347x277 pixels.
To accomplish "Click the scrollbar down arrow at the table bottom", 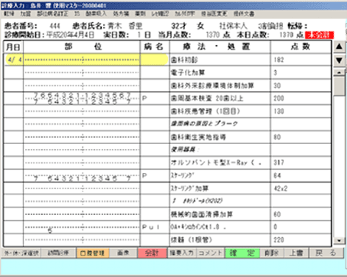I will [339, 241].
